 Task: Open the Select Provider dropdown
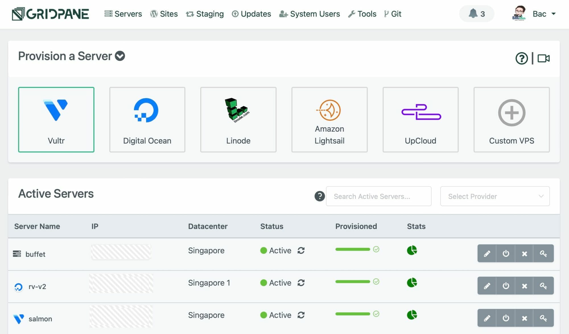tap(495, 196)
